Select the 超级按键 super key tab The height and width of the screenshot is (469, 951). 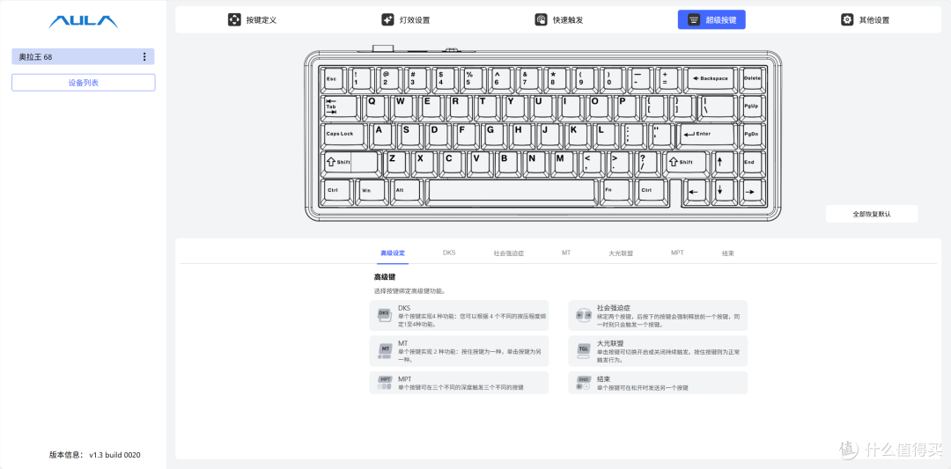click(711, 20)
